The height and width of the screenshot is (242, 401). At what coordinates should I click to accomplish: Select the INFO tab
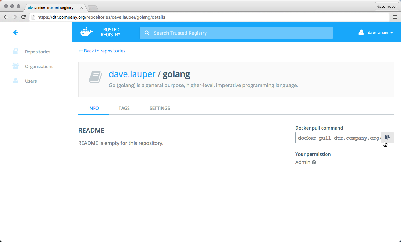click(x=93, y=108)
